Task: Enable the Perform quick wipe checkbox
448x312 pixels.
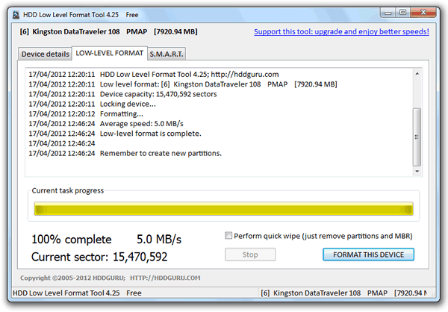Action: click(228, 235)
